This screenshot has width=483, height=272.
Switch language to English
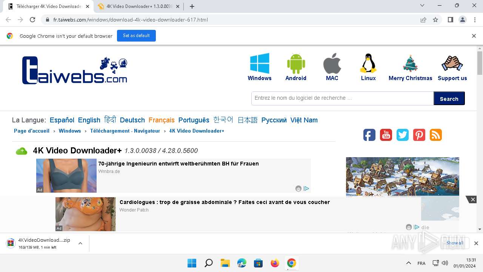click(x=89, y=120)
